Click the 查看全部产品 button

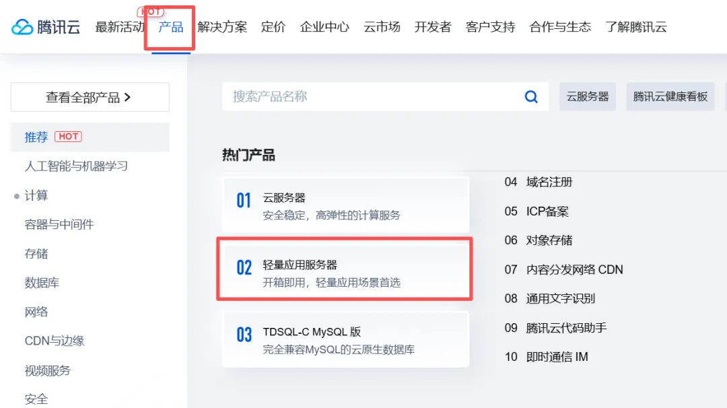(x=90, y=97)
